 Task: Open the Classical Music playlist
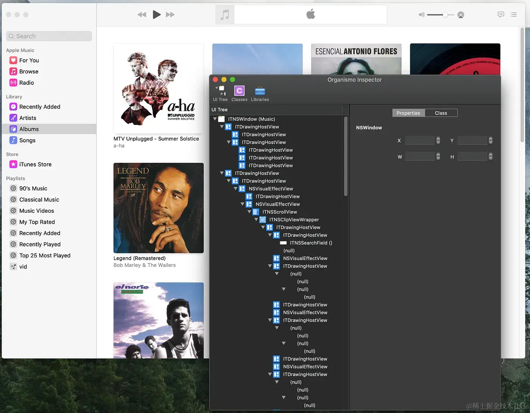point(39,199)
